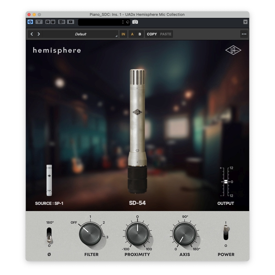Flip the phase 180° toggle switch
Screen dimensions: 275x275
[49, 235]
